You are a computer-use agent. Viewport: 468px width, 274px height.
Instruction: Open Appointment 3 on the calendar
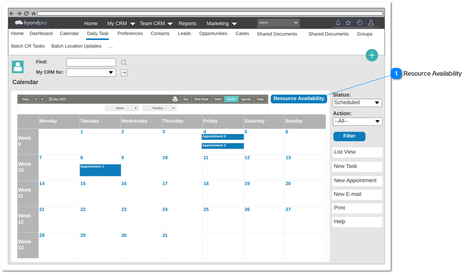tap(223, 137)
